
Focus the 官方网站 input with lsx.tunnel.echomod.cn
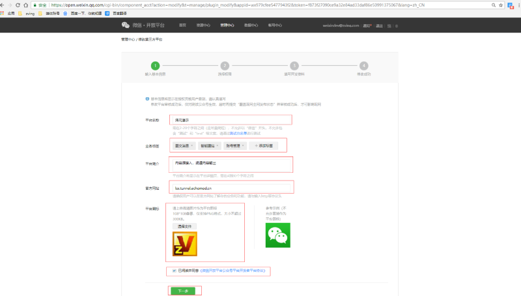(231, 188)
